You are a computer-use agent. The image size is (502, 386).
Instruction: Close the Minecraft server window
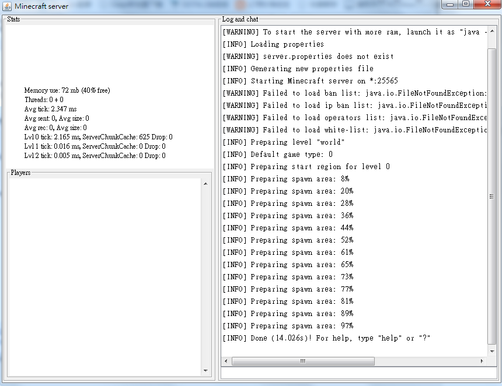pyautogui.click(x=487, y=4)
